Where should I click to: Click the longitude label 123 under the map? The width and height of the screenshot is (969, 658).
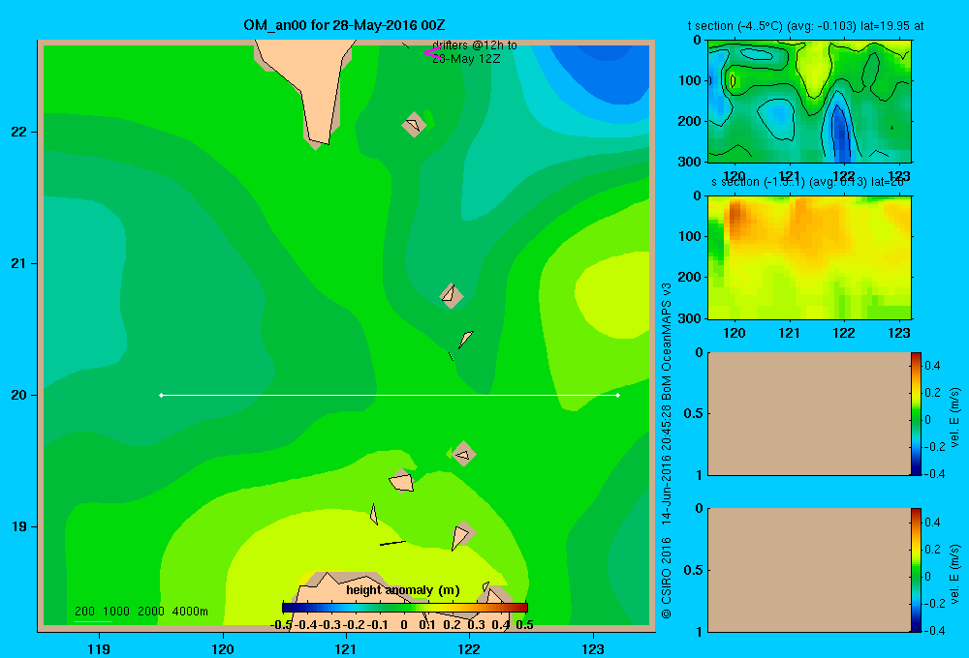point(593,648)
